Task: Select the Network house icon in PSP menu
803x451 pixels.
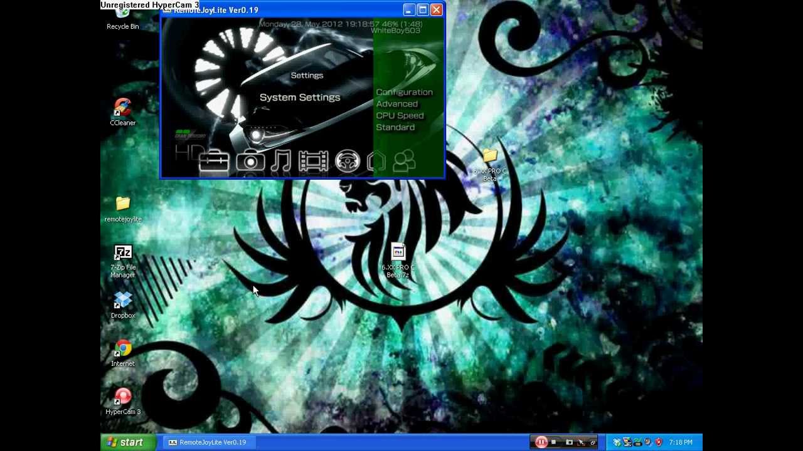Action: [x=376, y=162]
